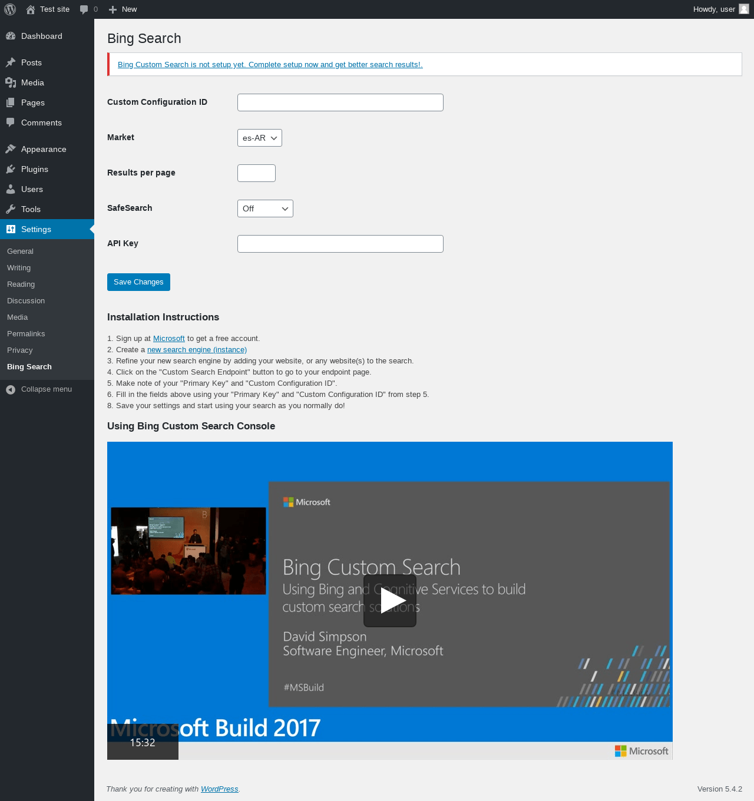Focus the Results per page field

[256, 173]
